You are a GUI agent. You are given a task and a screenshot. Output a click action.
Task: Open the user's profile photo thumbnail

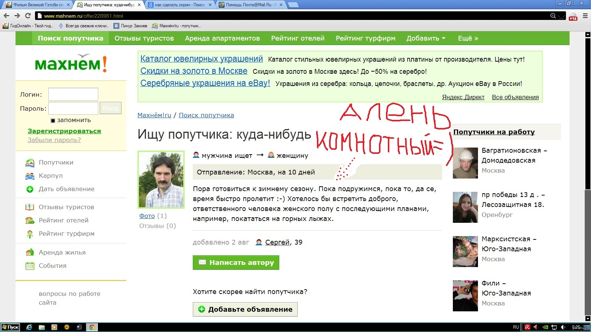161,180
